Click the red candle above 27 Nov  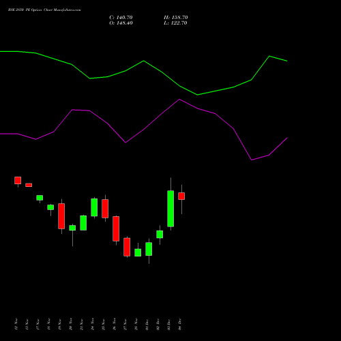tap(127, 247)
